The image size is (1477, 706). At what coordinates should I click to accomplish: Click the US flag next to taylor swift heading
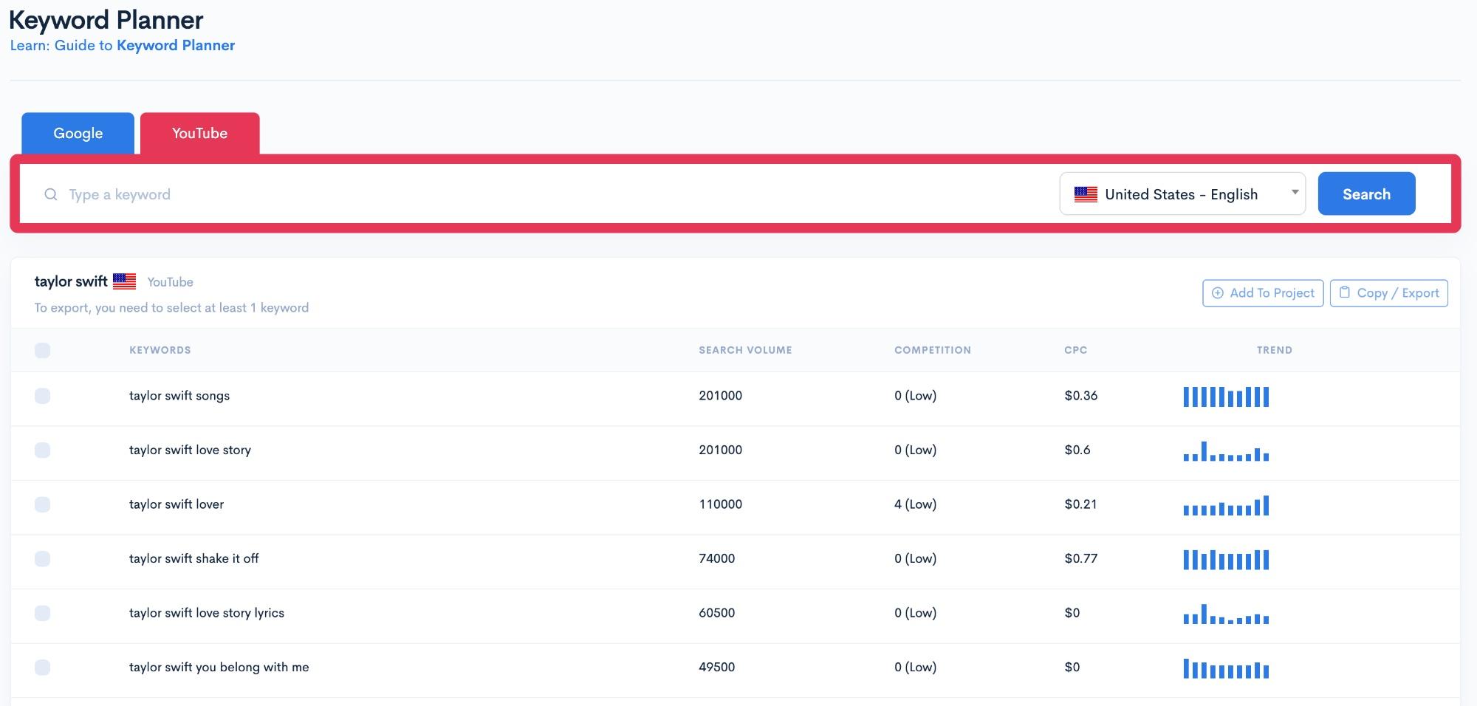click(x=124, y=281)
